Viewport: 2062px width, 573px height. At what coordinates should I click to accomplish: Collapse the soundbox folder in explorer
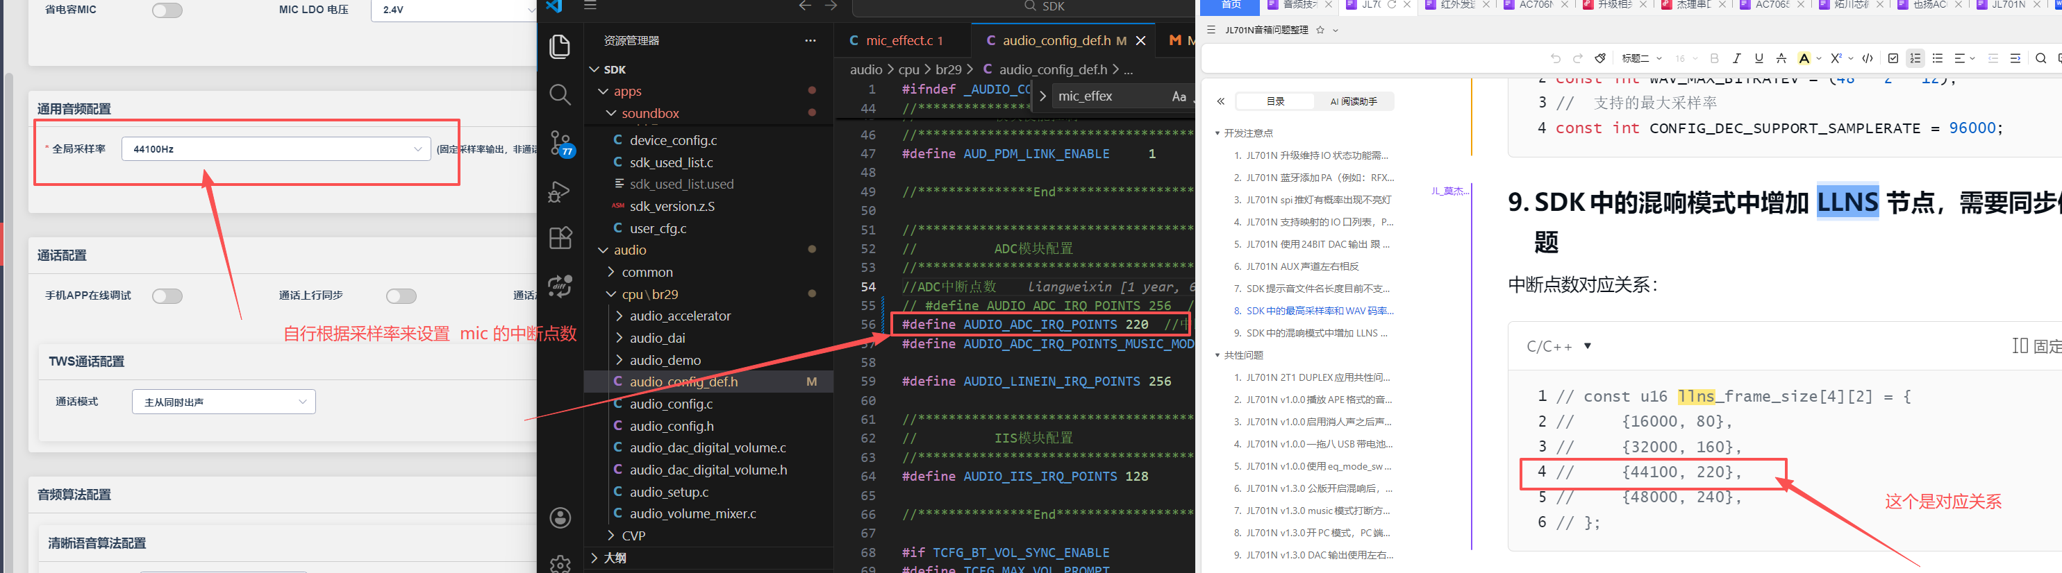tap(612, 114)
